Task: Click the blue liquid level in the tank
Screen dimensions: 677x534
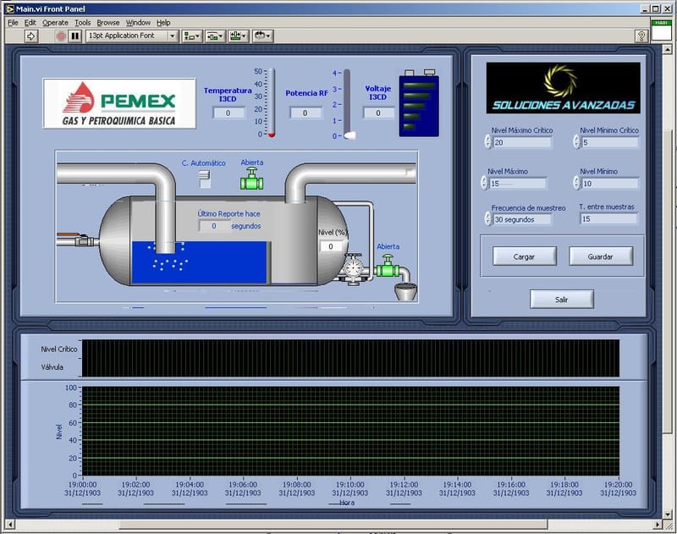Action: pos(199,262)
